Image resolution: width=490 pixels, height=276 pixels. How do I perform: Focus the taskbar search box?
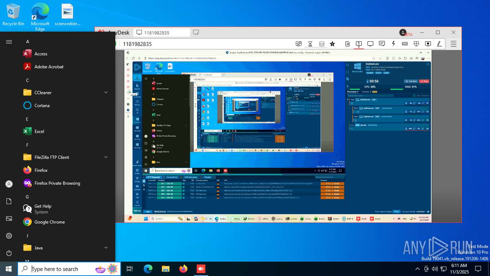click(x=69, y=269)
